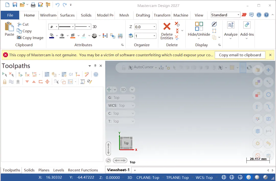Switch to the Planes panel tab
This screenshot has width=276, height=181.
click(44, 170)
